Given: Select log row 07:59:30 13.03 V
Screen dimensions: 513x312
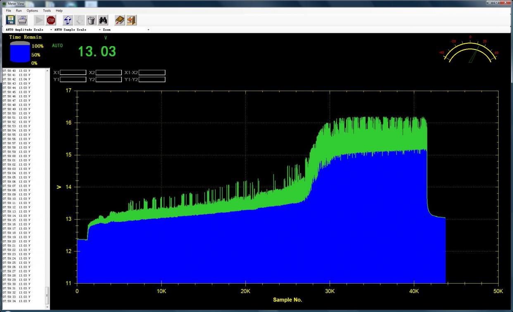Looking at the screenshot, I should [17, 284].
